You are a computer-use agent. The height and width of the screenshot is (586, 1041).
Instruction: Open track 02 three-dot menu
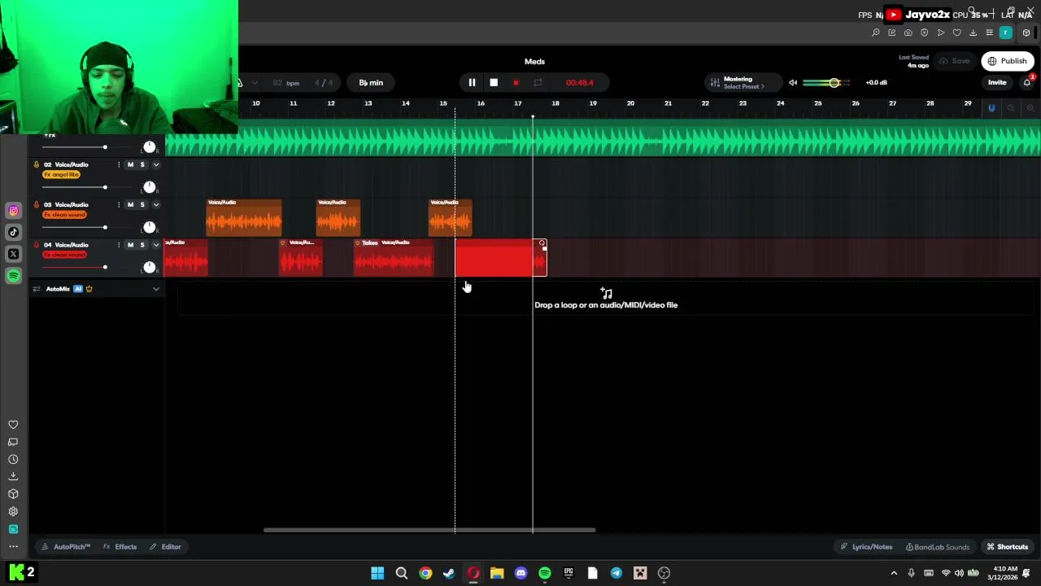[119, 164]
